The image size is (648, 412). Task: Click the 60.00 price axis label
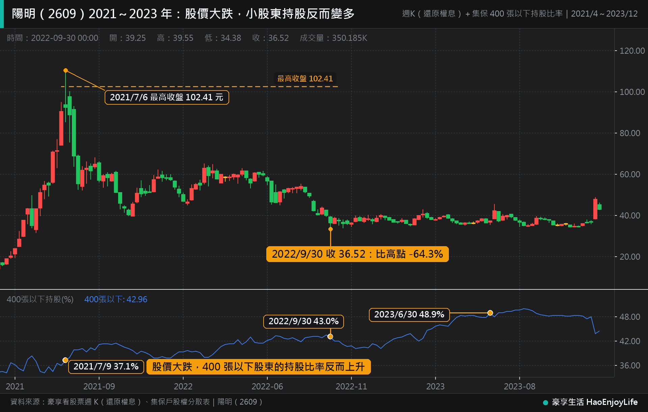[x=630, y=174]
